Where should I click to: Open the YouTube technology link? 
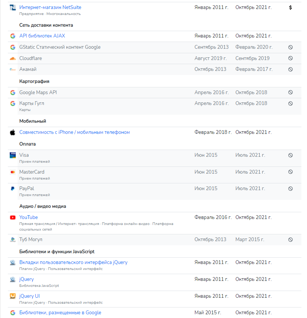click(28, 217)
